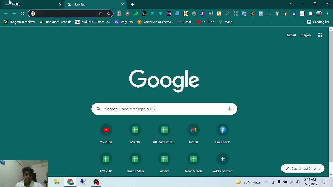Click the Chrome icon in the taskbar
Image resolution: width=333 pixels, height=187 pixels.
[70, 182]
